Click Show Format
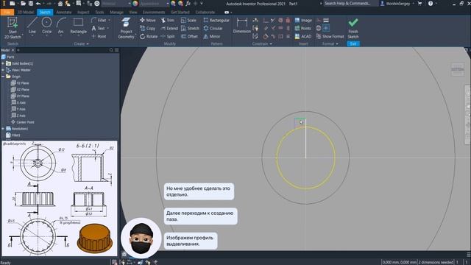 (330, 36)
